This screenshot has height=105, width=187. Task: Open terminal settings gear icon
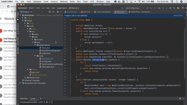click(180, 99)
